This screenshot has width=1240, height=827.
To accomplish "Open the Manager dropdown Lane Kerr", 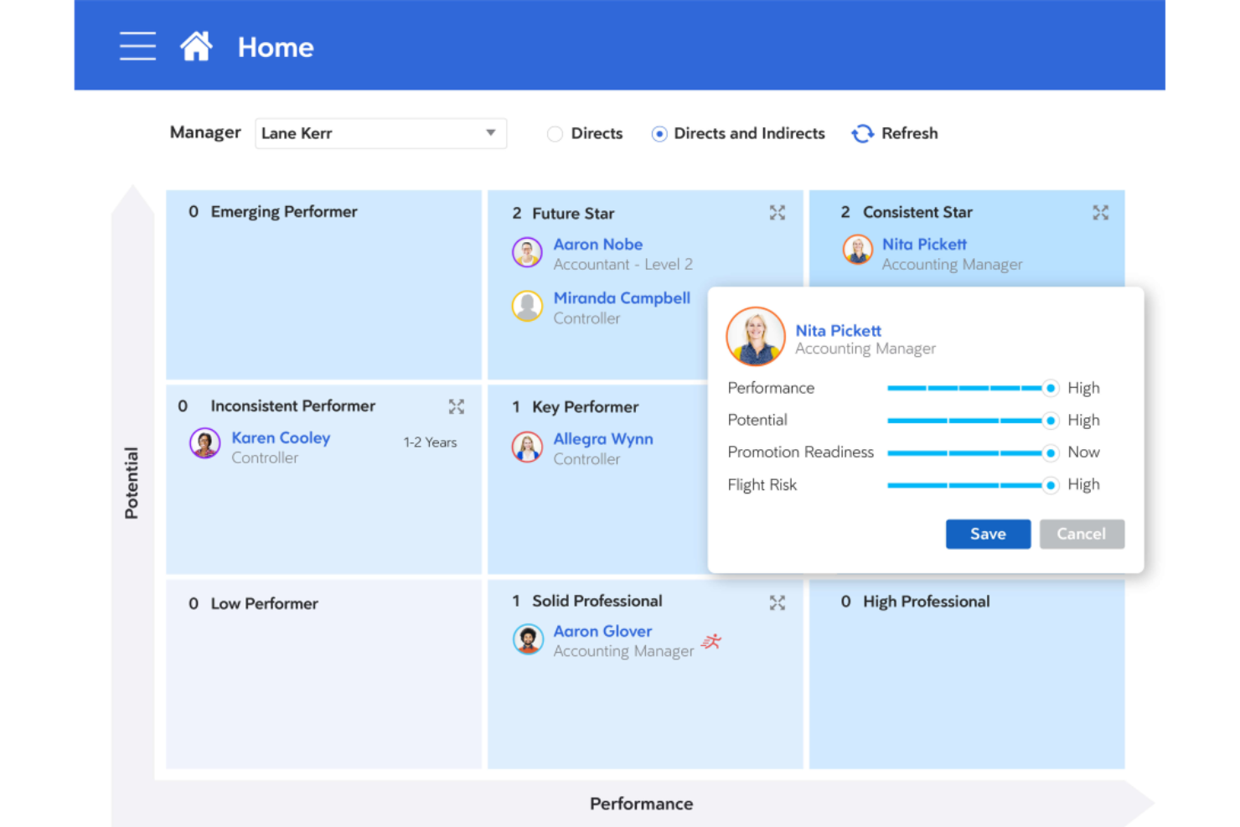I will tap(380, 133).
